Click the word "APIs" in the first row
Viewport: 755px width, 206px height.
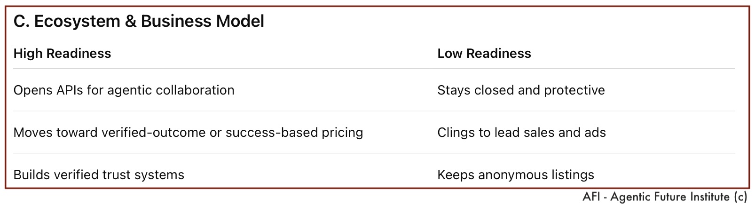[x=70, y=90]
